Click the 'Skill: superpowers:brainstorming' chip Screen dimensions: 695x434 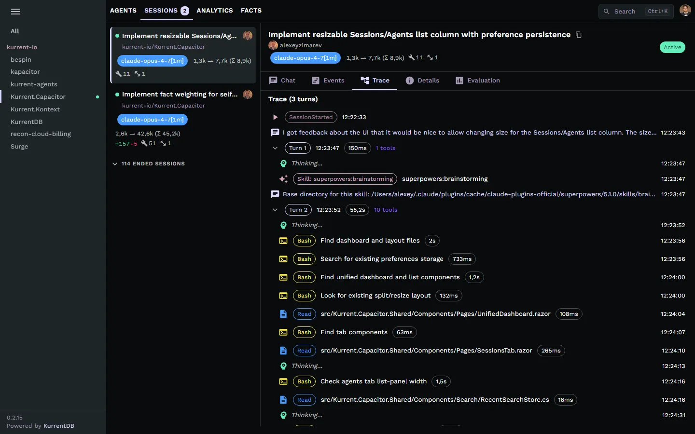tap(345, 179)
